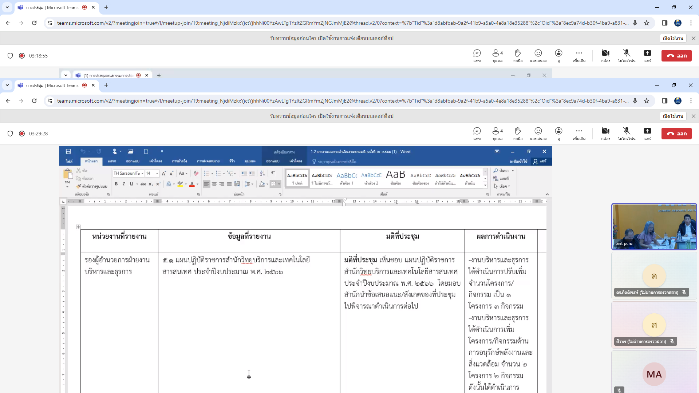Toggle Italic formatting in Word ribbon

click(124, 184)
